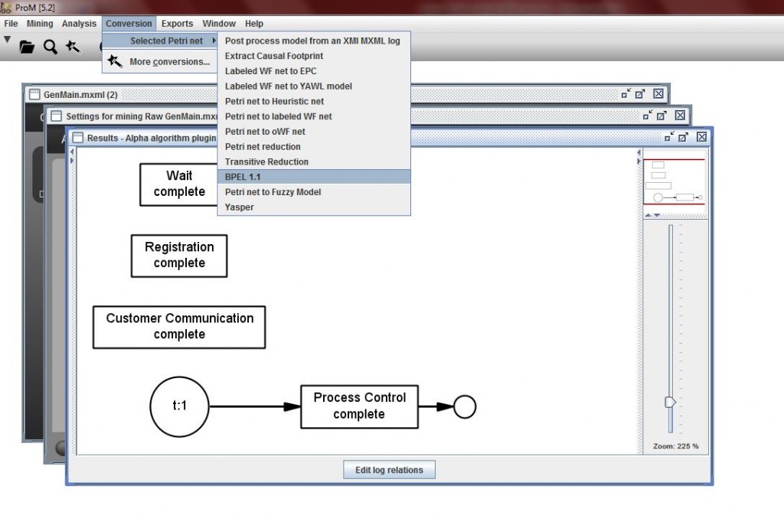
Task: Select the Wait complete transition box
Action: (179, 184)
